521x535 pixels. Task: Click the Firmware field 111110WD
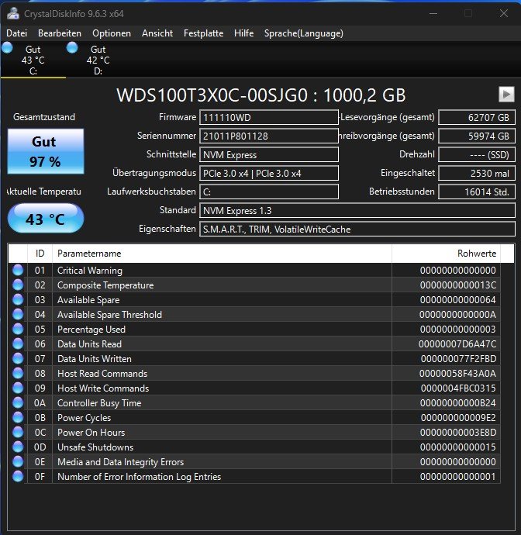(269, 118)
